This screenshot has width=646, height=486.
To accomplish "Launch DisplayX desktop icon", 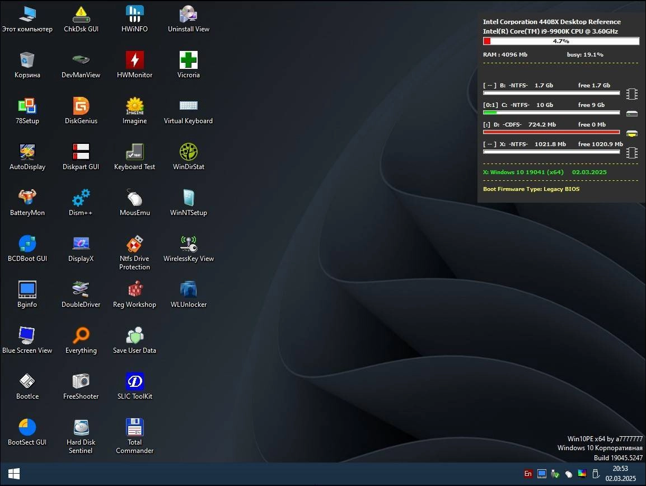I will 81,249.
